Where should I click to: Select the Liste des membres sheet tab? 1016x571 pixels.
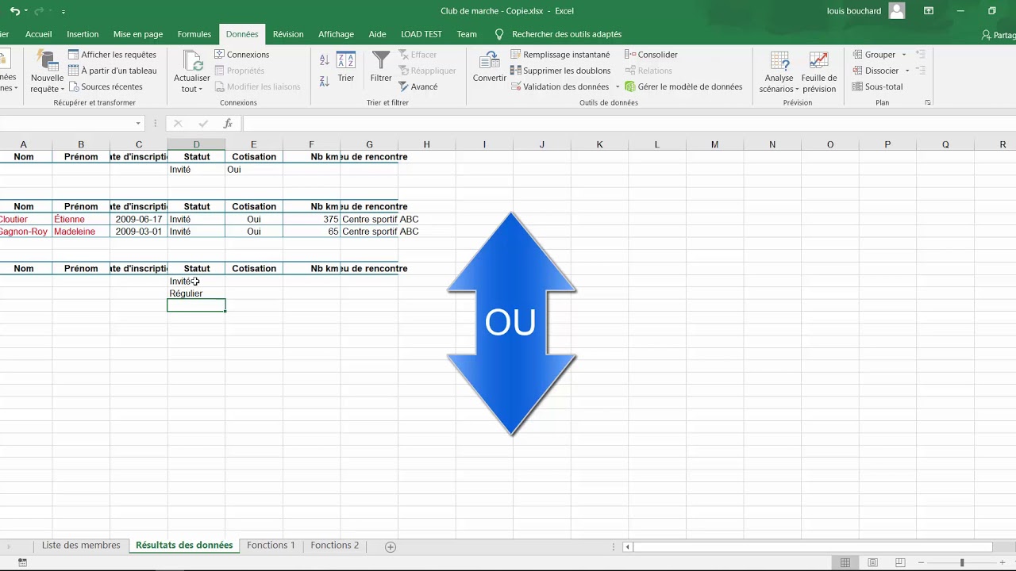click(81, 546)
